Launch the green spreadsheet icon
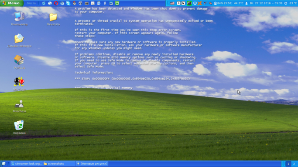 (x=117, y=3)
